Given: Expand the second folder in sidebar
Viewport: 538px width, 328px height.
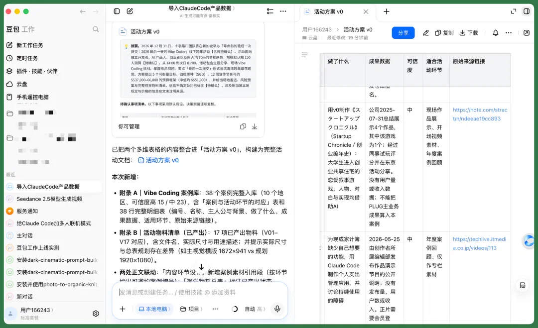Looking at the screenshot, I should click(10, 138).
